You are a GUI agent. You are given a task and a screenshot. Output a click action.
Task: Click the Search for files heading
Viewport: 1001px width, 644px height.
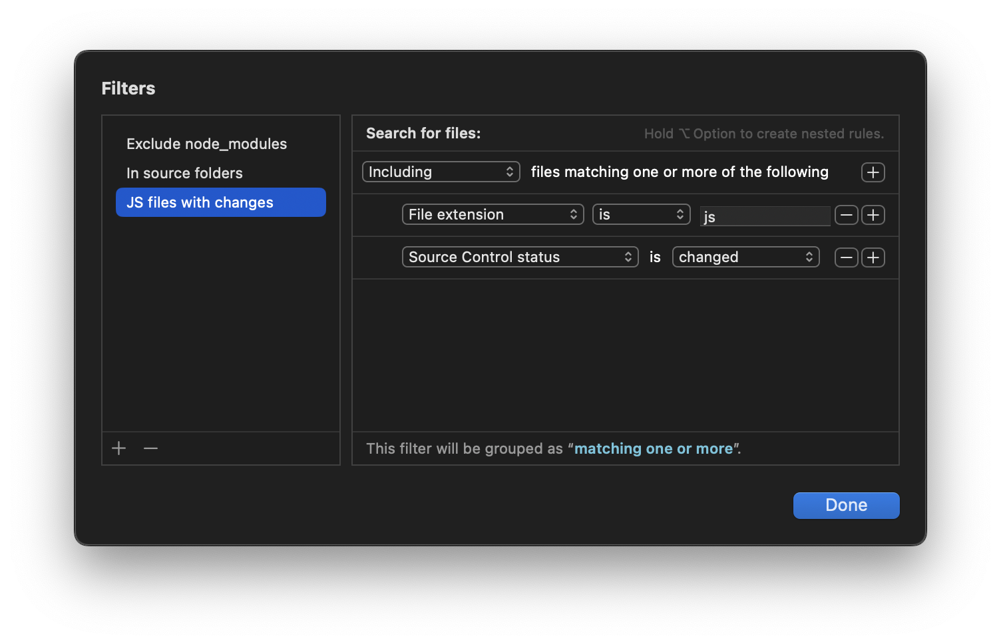point(423,133)
